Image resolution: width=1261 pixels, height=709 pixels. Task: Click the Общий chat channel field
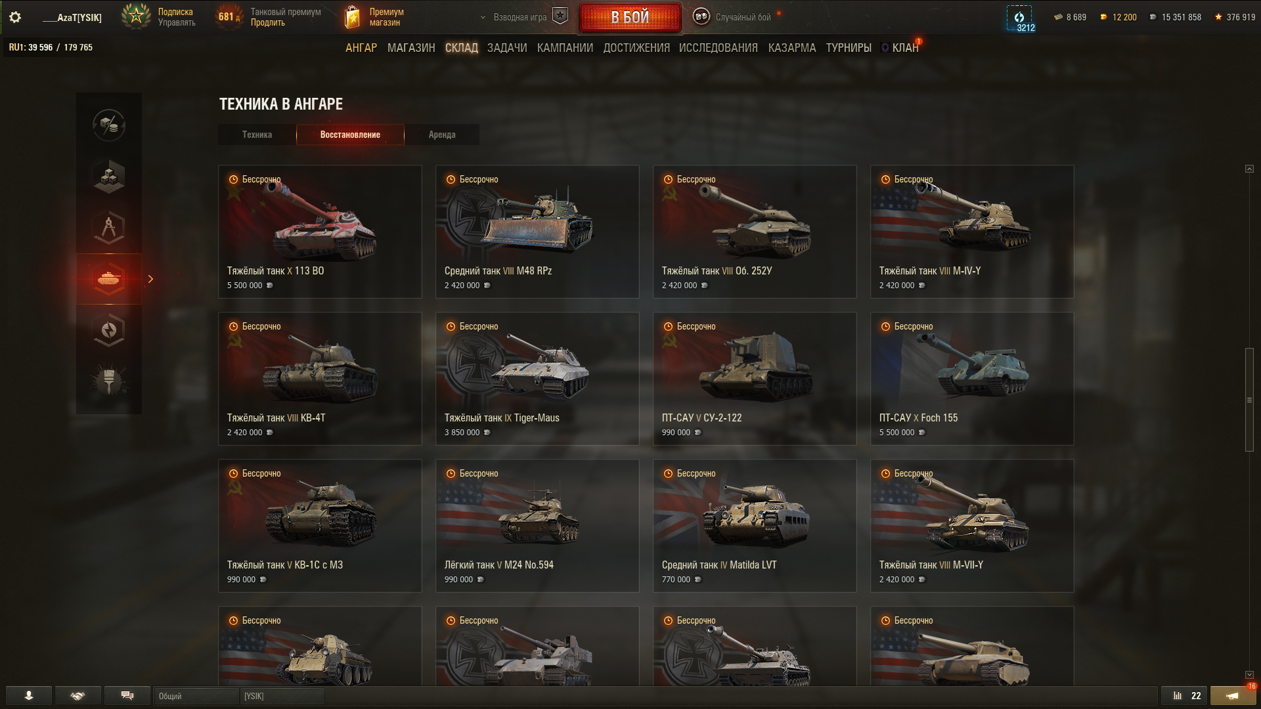(x=196, y=696)
